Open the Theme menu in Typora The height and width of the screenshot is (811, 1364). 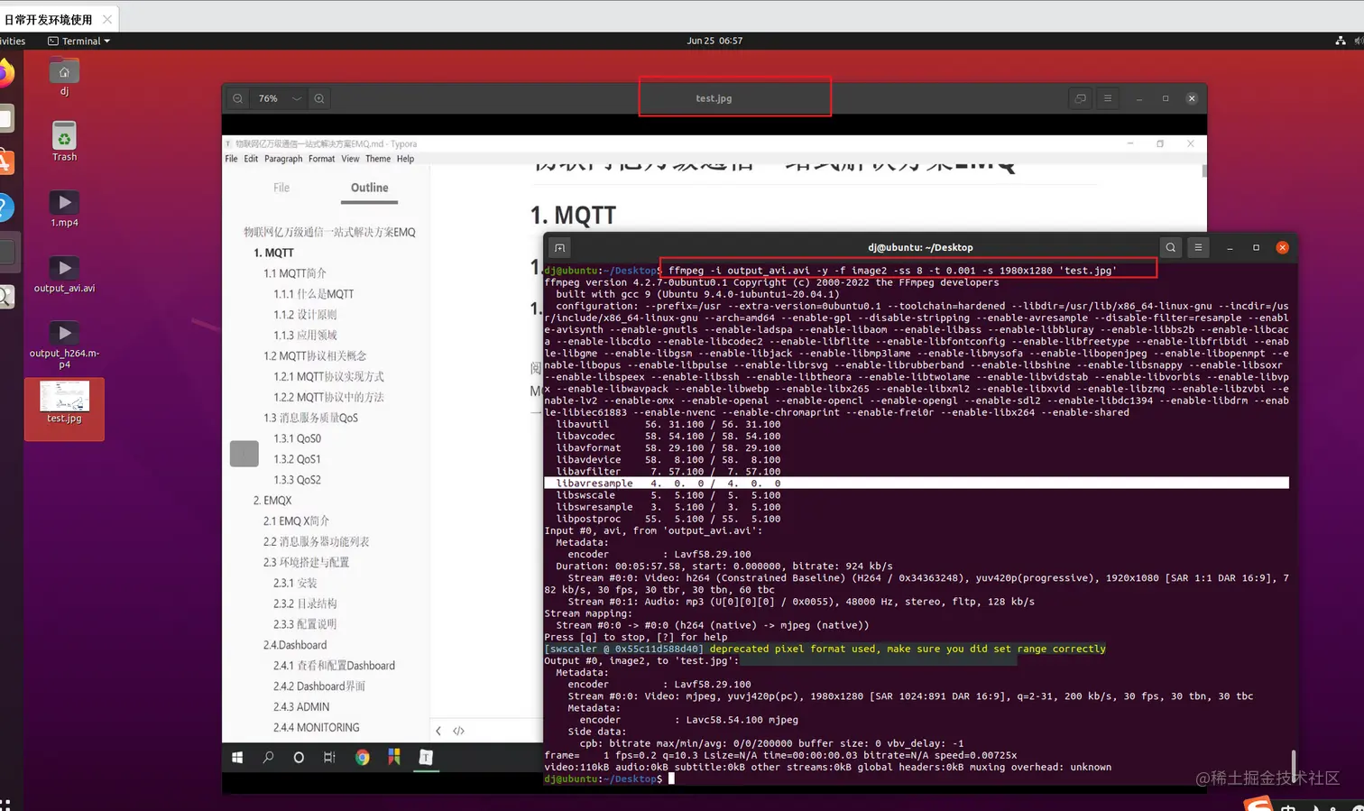(x=378, y=159)
